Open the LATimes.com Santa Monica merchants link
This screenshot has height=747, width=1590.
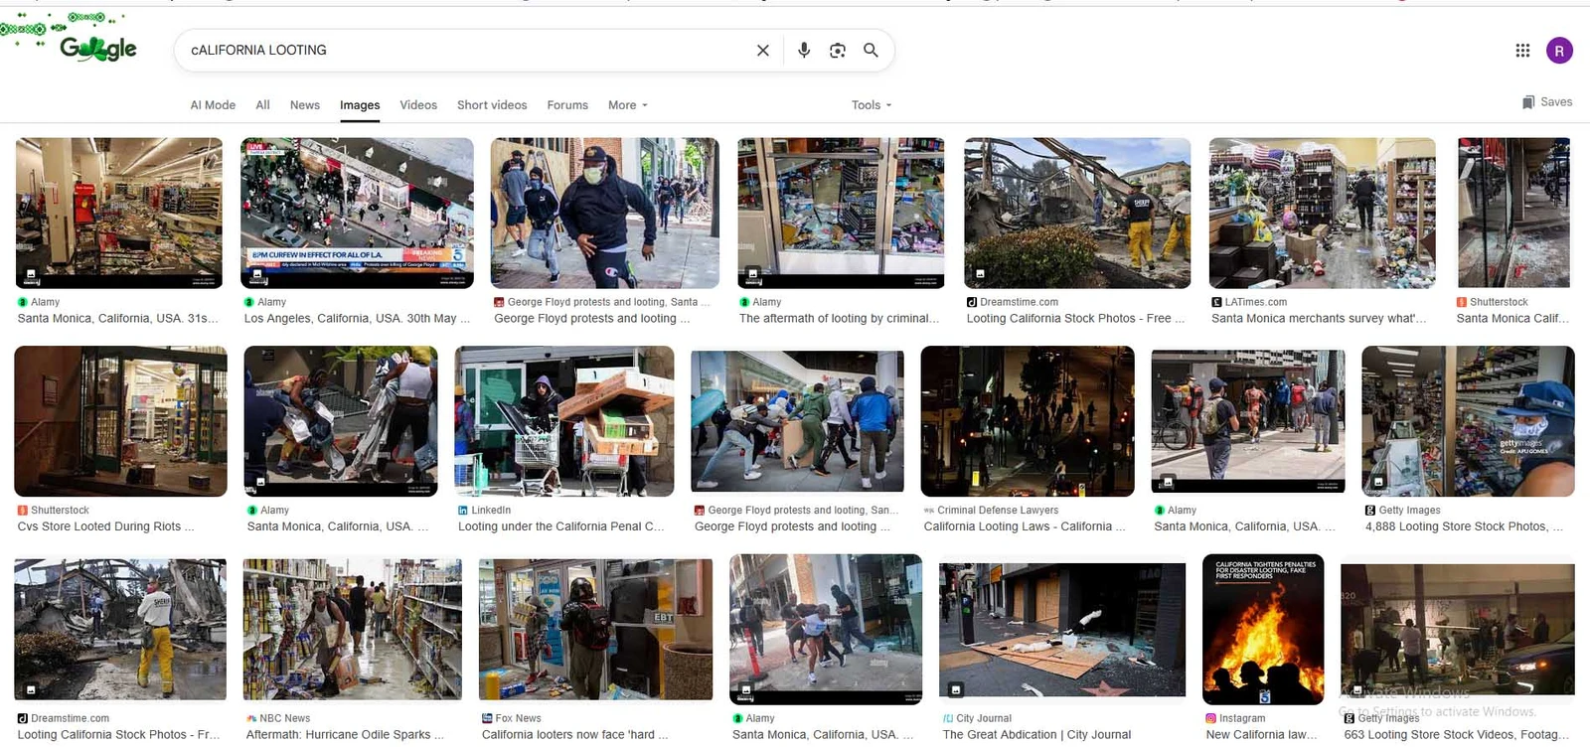pyautogui.click(x=1318, y=319)
